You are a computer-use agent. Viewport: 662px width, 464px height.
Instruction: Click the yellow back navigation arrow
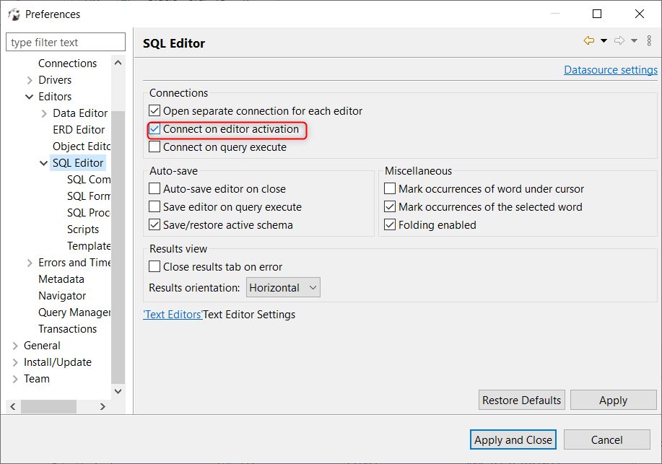(589, 40)
